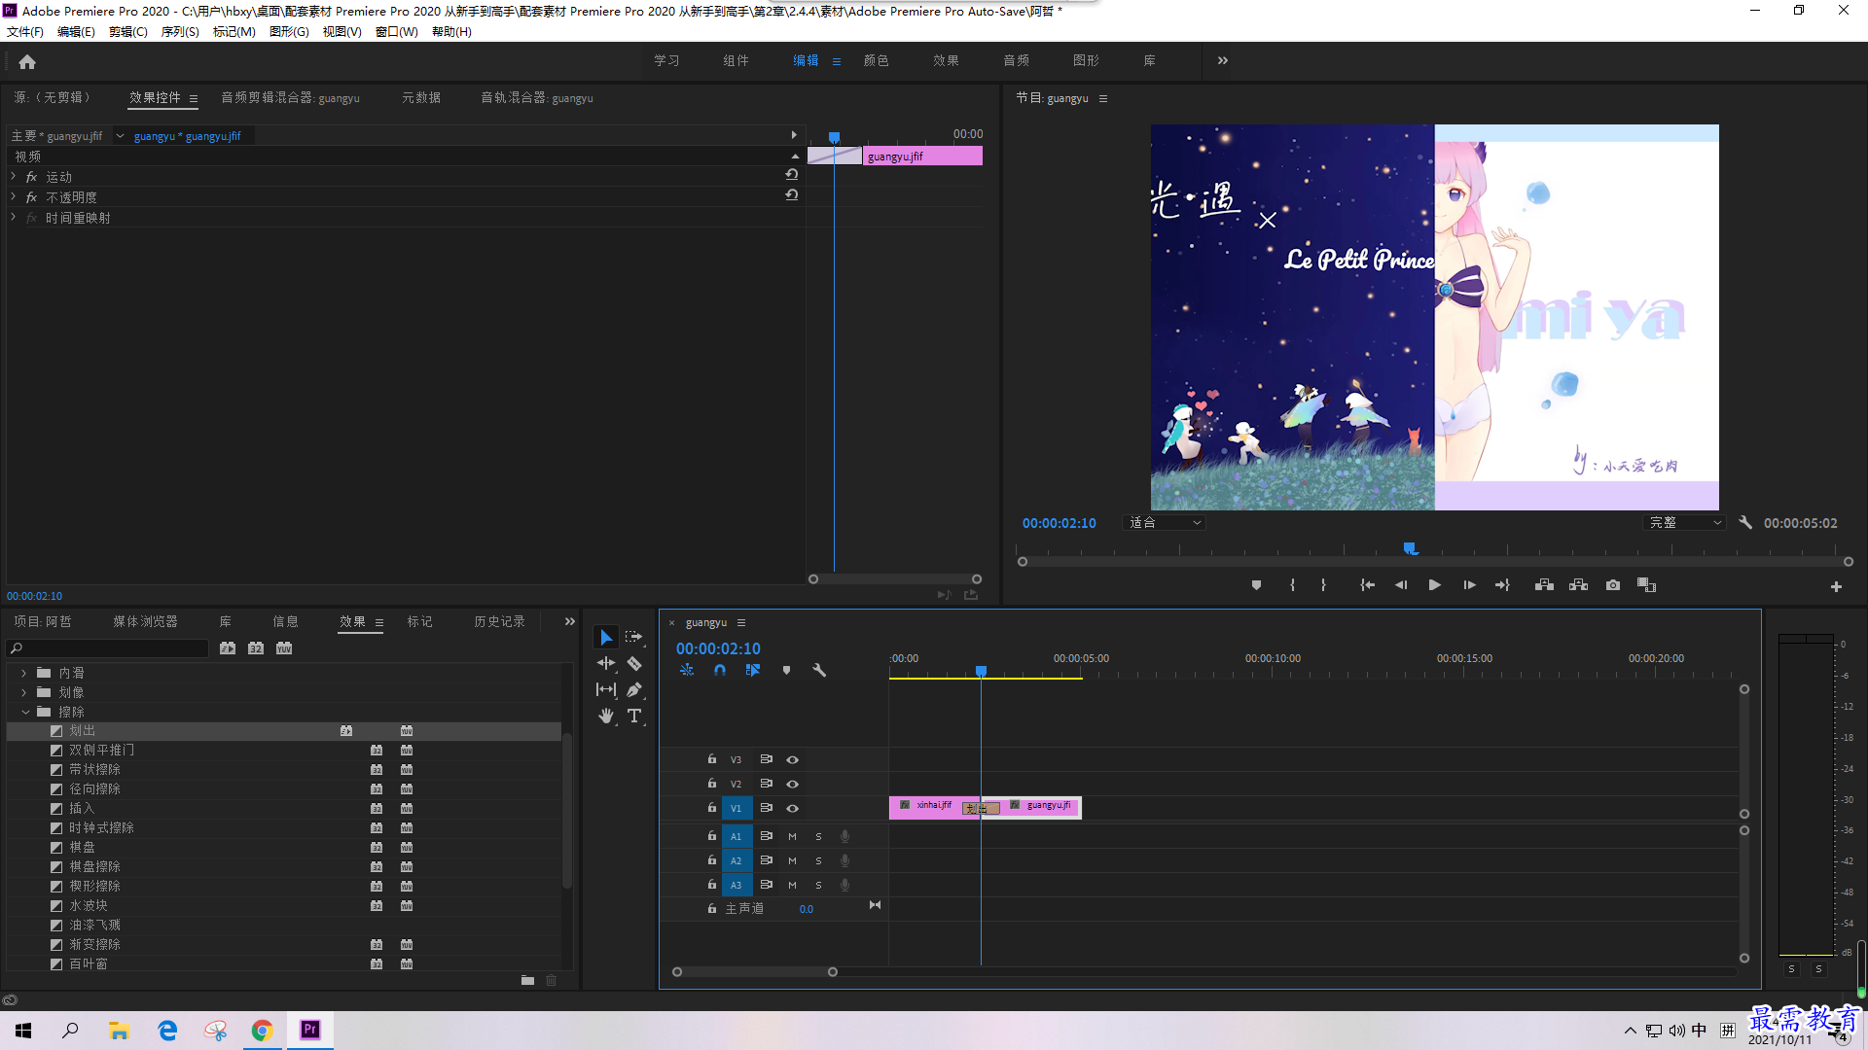Viewport: 1868px width, 1050px height.
Task: Expand the Opacity effect
Action: click(14, 197)
